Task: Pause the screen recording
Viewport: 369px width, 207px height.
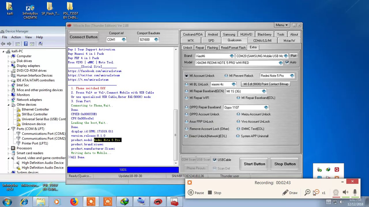Action: [x=196, y=193]
